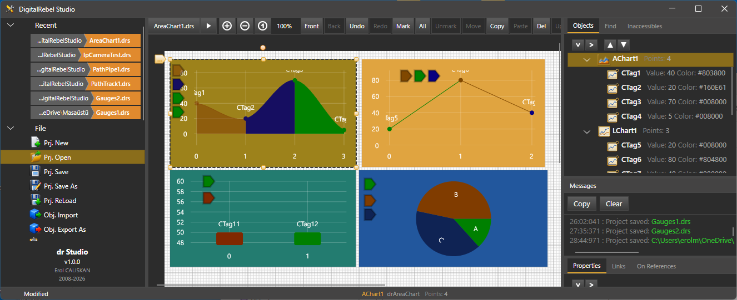Zoom out with the minus circle icon
The height and width of the screenshot is (300, 737).
[245, 26]
